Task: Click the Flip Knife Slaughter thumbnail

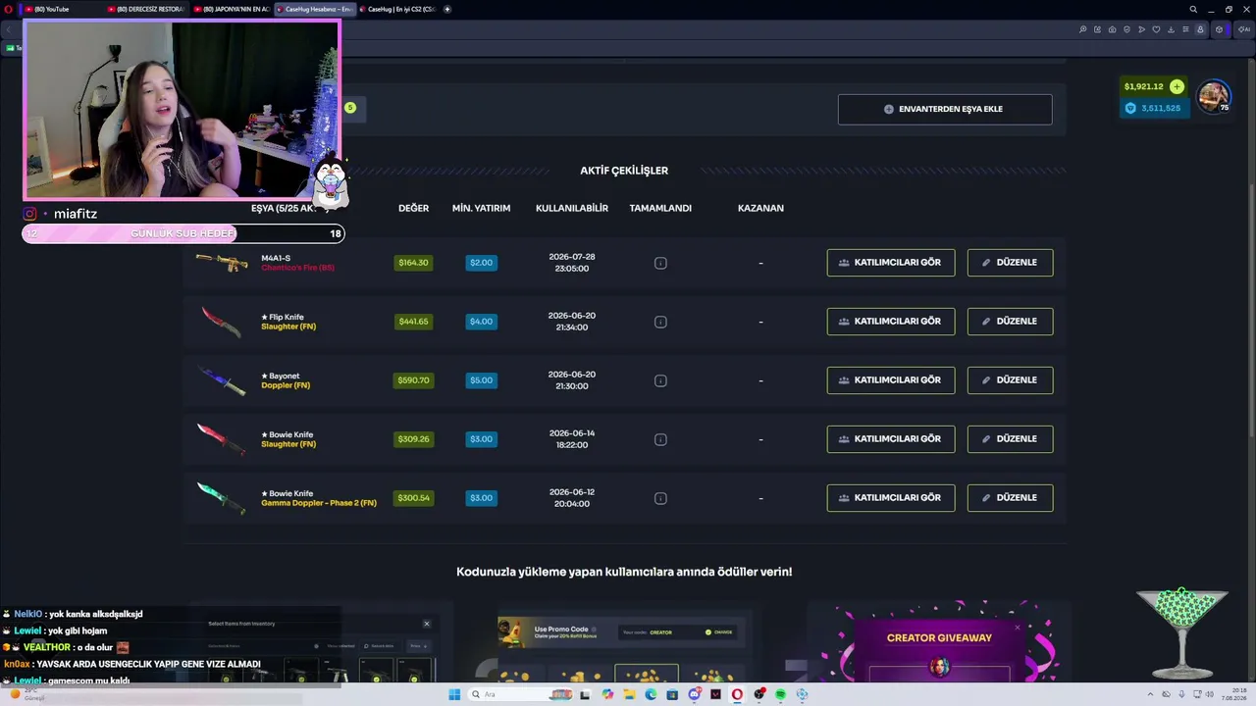Action: coord(222,322)
